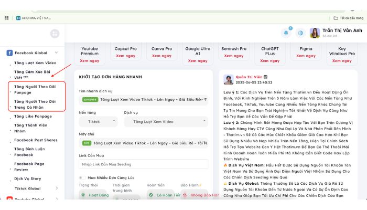Image resolution: width=367 pixels, height=210 pixels.
Task: Open the notification bell icon
Action: point(286,33)
